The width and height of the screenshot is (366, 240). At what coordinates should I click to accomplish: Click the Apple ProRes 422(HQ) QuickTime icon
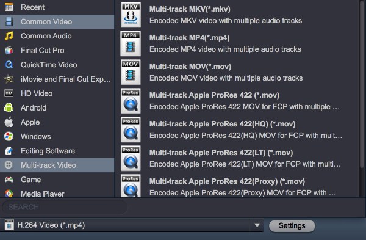tap(131, 129)
